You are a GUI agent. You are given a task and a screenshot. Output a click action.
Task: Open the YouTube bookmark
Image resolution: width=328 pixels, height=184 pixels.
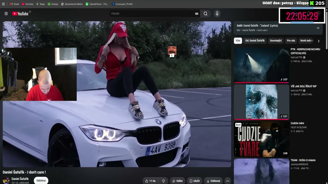click(27, 4)
